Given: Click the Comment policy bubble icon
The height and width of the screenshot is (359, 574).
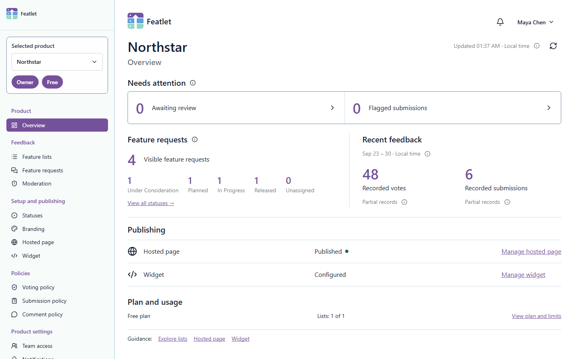Looking at the screenshot, I should pos(14,314).
